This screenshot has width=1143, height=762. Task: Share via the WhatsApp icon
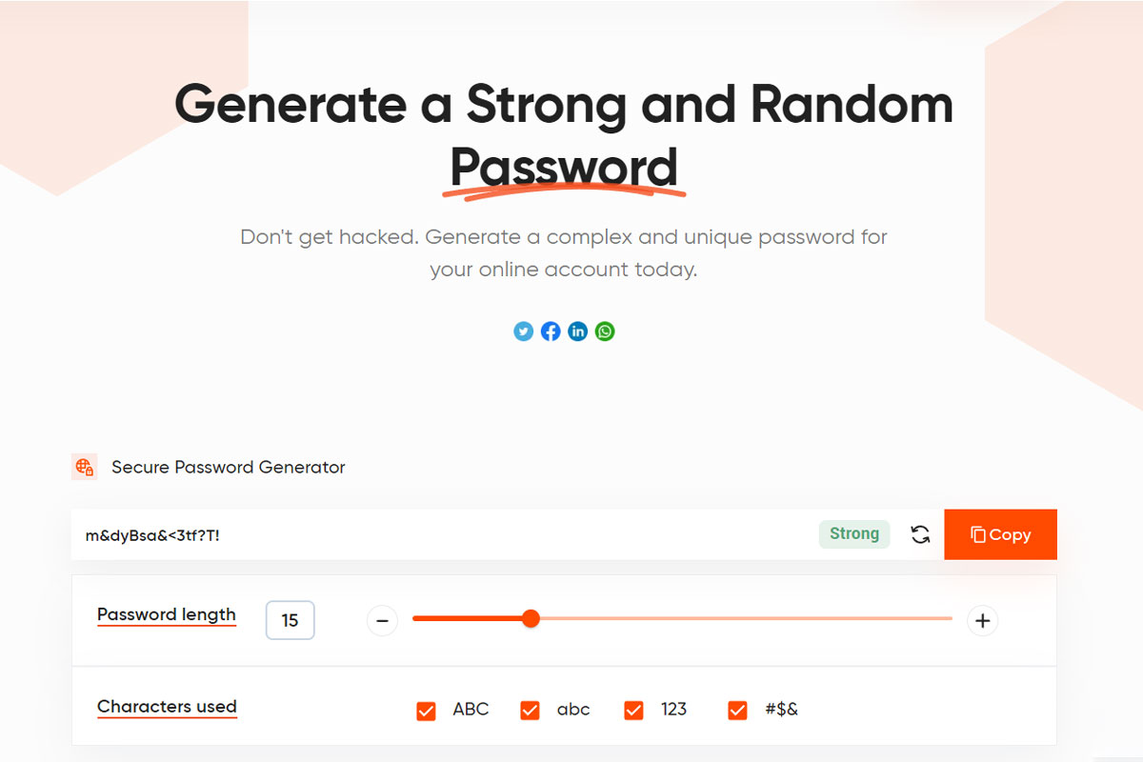[605, 331]
